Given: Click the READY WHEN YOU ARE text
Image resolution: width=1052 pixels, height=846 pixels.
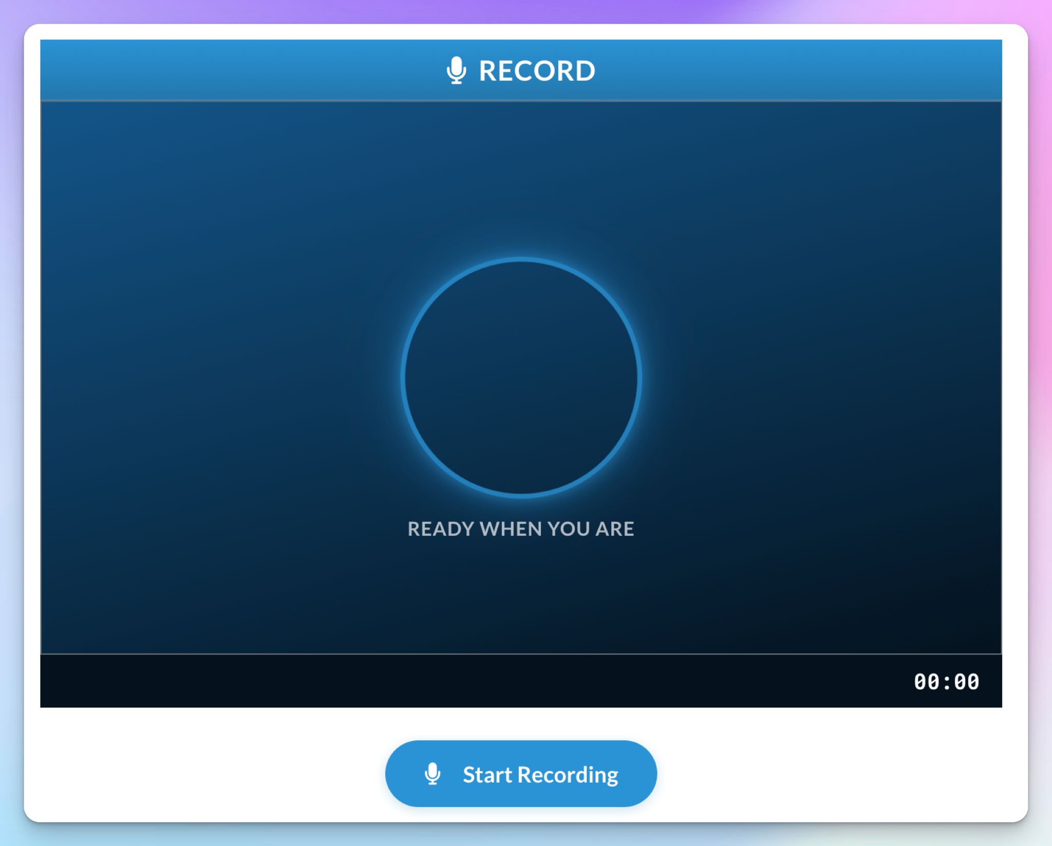Looking at the screenshot, I should [521, 529].
